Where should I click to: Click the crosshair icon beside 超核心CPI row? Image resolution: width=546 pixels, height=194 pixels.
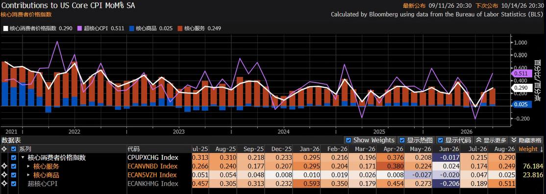click(x=4, y=184)
